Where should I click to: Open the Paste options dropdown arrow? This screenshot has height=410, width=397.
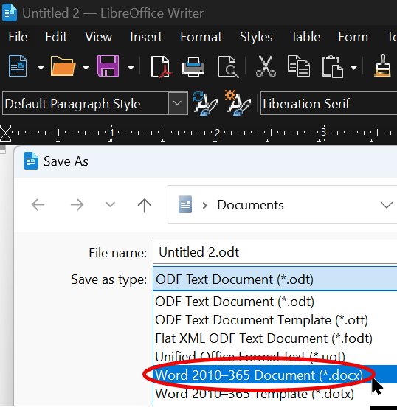[x=353, y=68]
